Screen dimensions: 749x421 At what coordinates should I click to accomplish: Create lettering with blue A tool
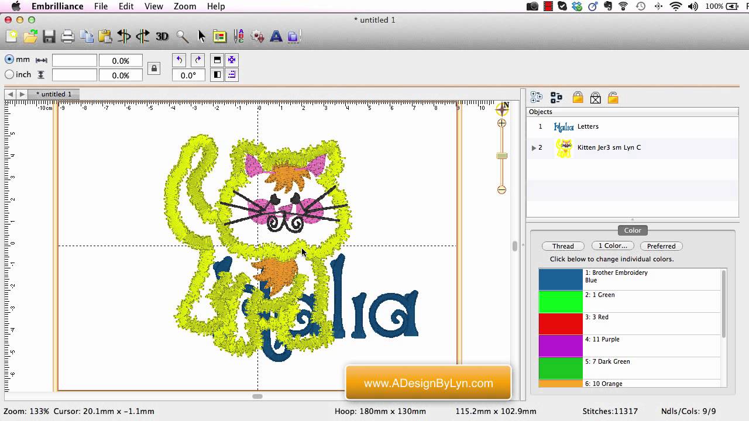276,36
